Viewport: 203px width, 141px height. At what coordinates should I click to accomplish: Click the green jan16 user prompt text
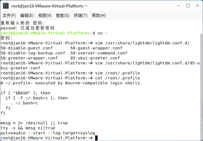pyautogui.click(x=44, y=33)
